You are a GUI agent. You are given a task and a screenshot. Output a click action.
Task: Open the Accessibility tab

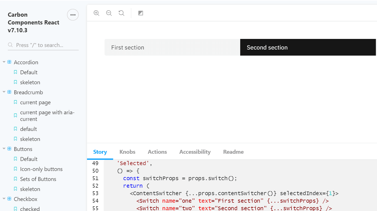click(x=195, y=152)
